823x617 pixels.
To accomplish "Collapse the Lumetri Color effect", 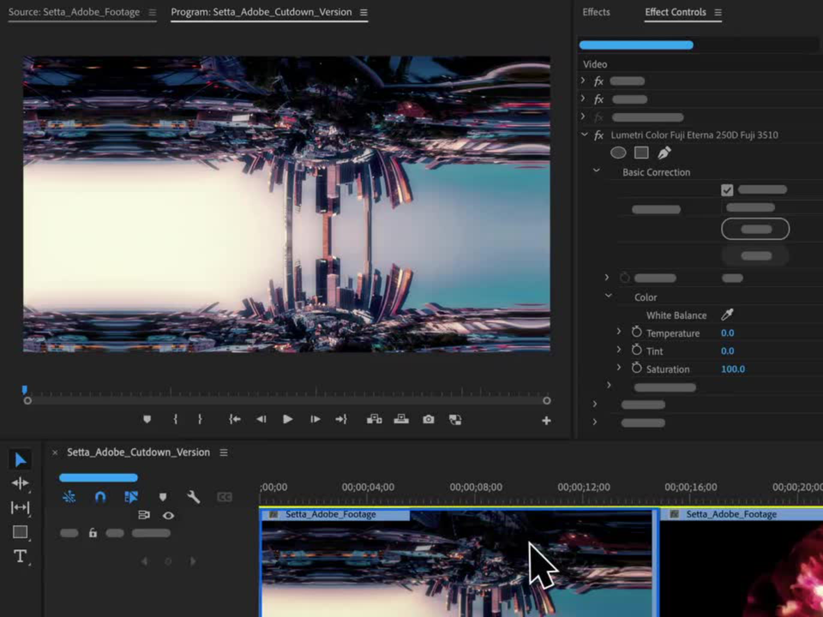I will [x=584, y=135].
